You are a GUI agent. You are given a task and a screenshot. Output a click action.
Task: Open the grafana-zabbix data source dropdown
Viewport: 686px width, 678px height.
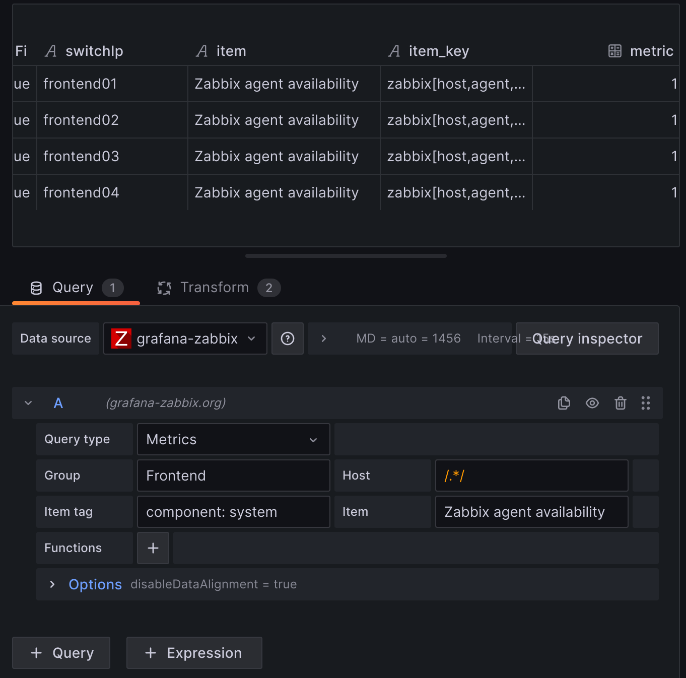pos(185,338)
